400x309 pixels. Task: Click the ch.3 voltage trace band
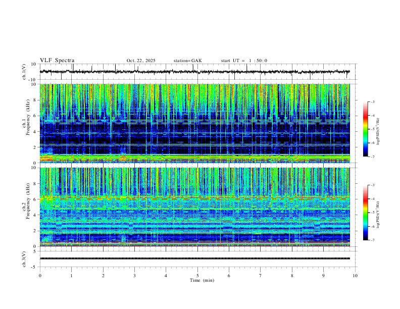point(195,259)
